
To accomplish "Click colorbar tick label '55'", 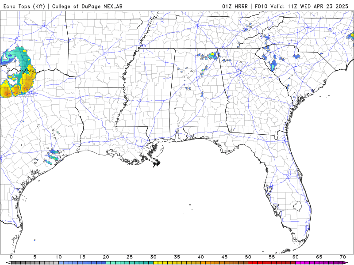I will [x=272, y=257].
